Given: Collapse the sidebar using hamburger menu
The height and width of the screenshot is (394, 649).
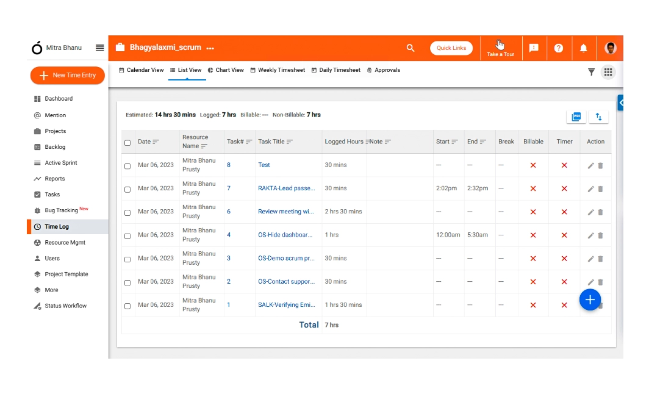Looking at the screenshot, I should click(x=100, y=48).
